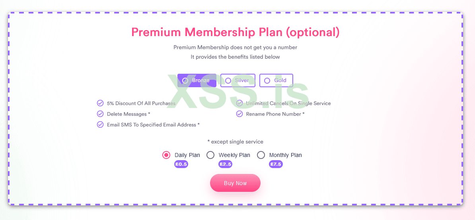Click checkmark icon beside Delete Messages

click(100, 114)
